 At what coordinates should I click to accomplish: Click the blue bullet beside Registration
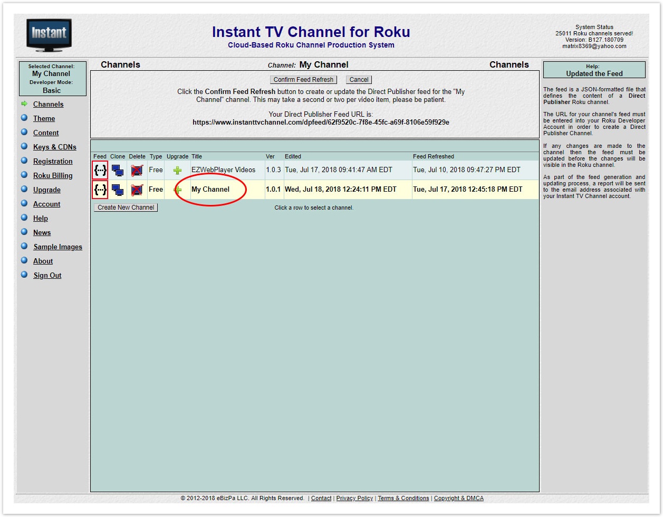(24, 161)
